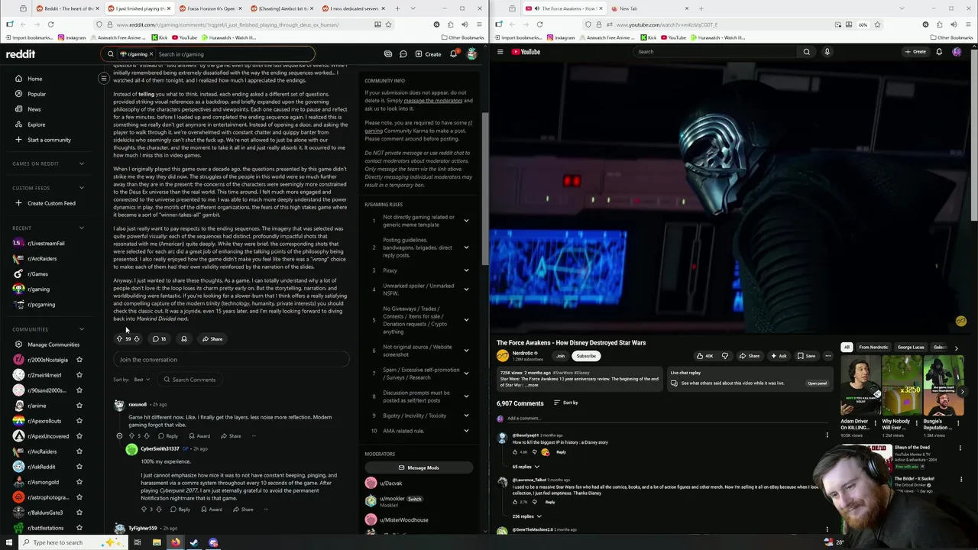The width and height of the screenshot is (978, 550).
Task: Open Reddit user avatar menu
Action: [471, 54]
